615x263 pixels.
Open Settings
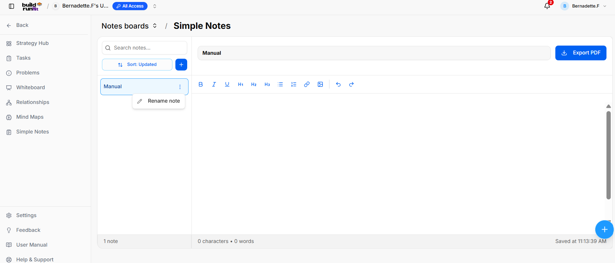pos(26,215)
